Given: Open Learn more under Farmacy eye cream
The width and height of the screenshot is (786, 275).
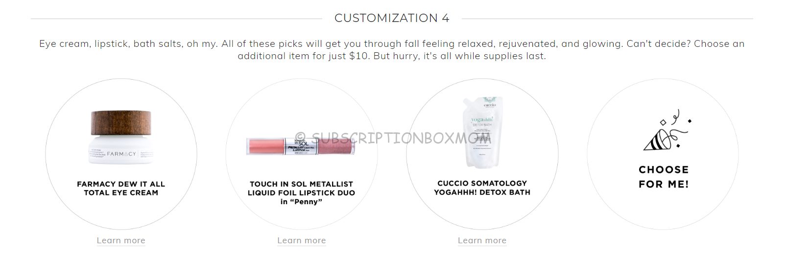Looking at the screenshot, I should click(x=121, y=240).
